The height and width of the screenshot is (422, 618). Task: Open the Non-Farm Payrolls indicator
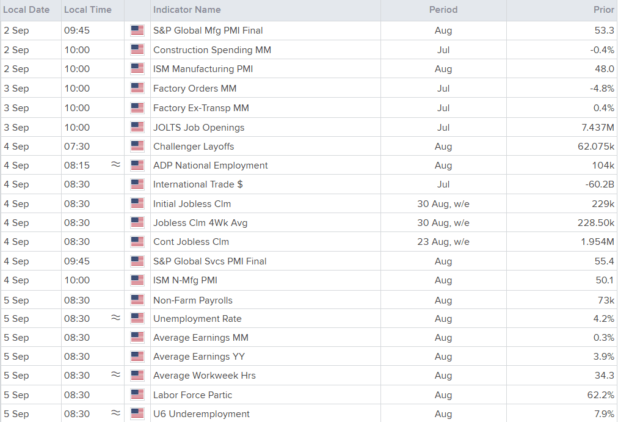tap(192, 300)
